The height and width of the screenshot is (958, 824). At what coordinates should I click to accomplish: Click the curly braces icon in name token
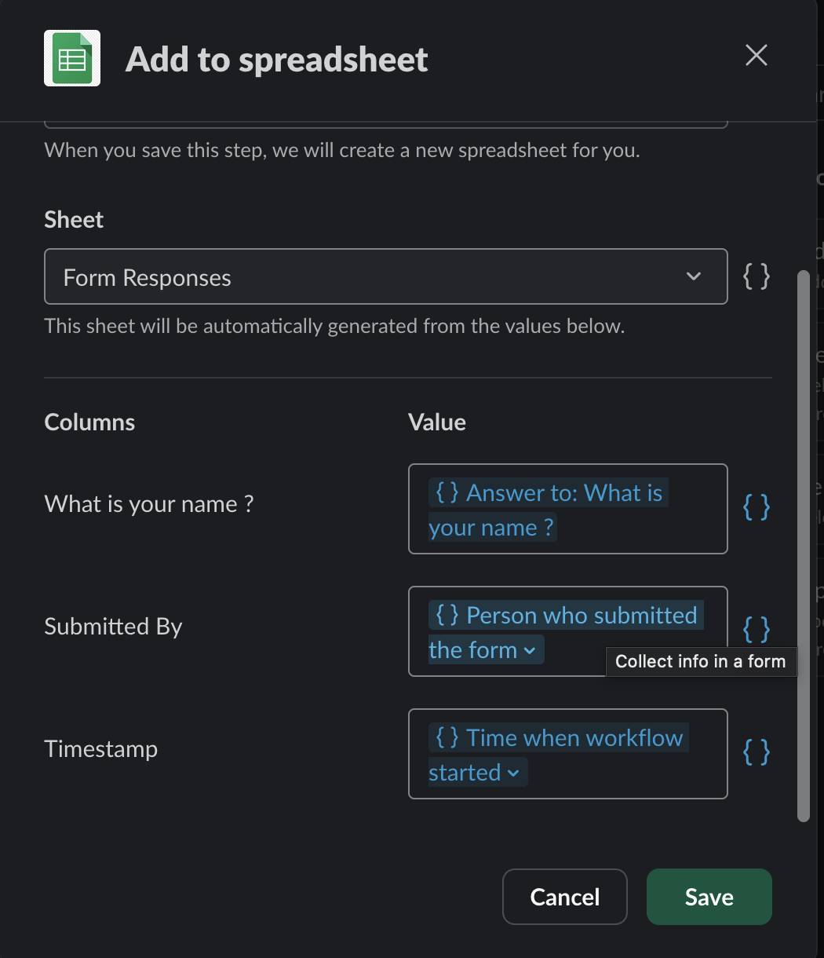[447, 493]
